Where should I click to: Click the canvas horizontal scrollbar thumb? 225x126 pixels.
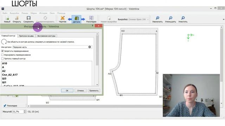click(x=96, y=106)
